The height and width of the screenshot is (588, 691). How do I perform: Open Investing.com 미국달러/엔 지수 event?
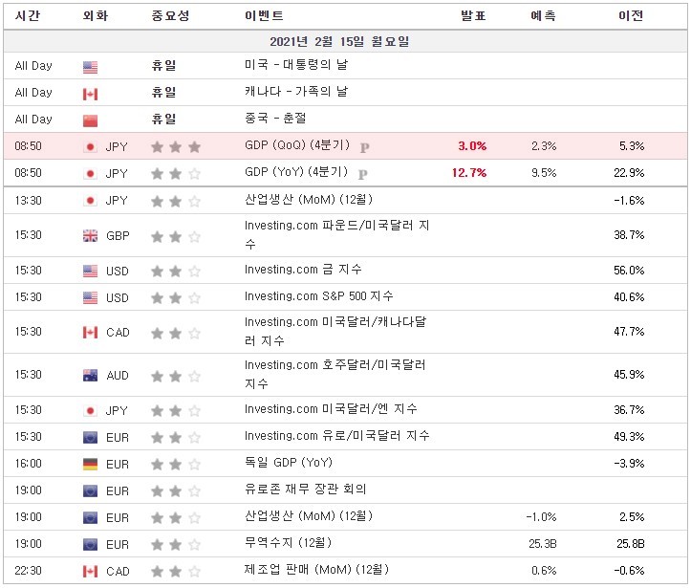(331, 409)
